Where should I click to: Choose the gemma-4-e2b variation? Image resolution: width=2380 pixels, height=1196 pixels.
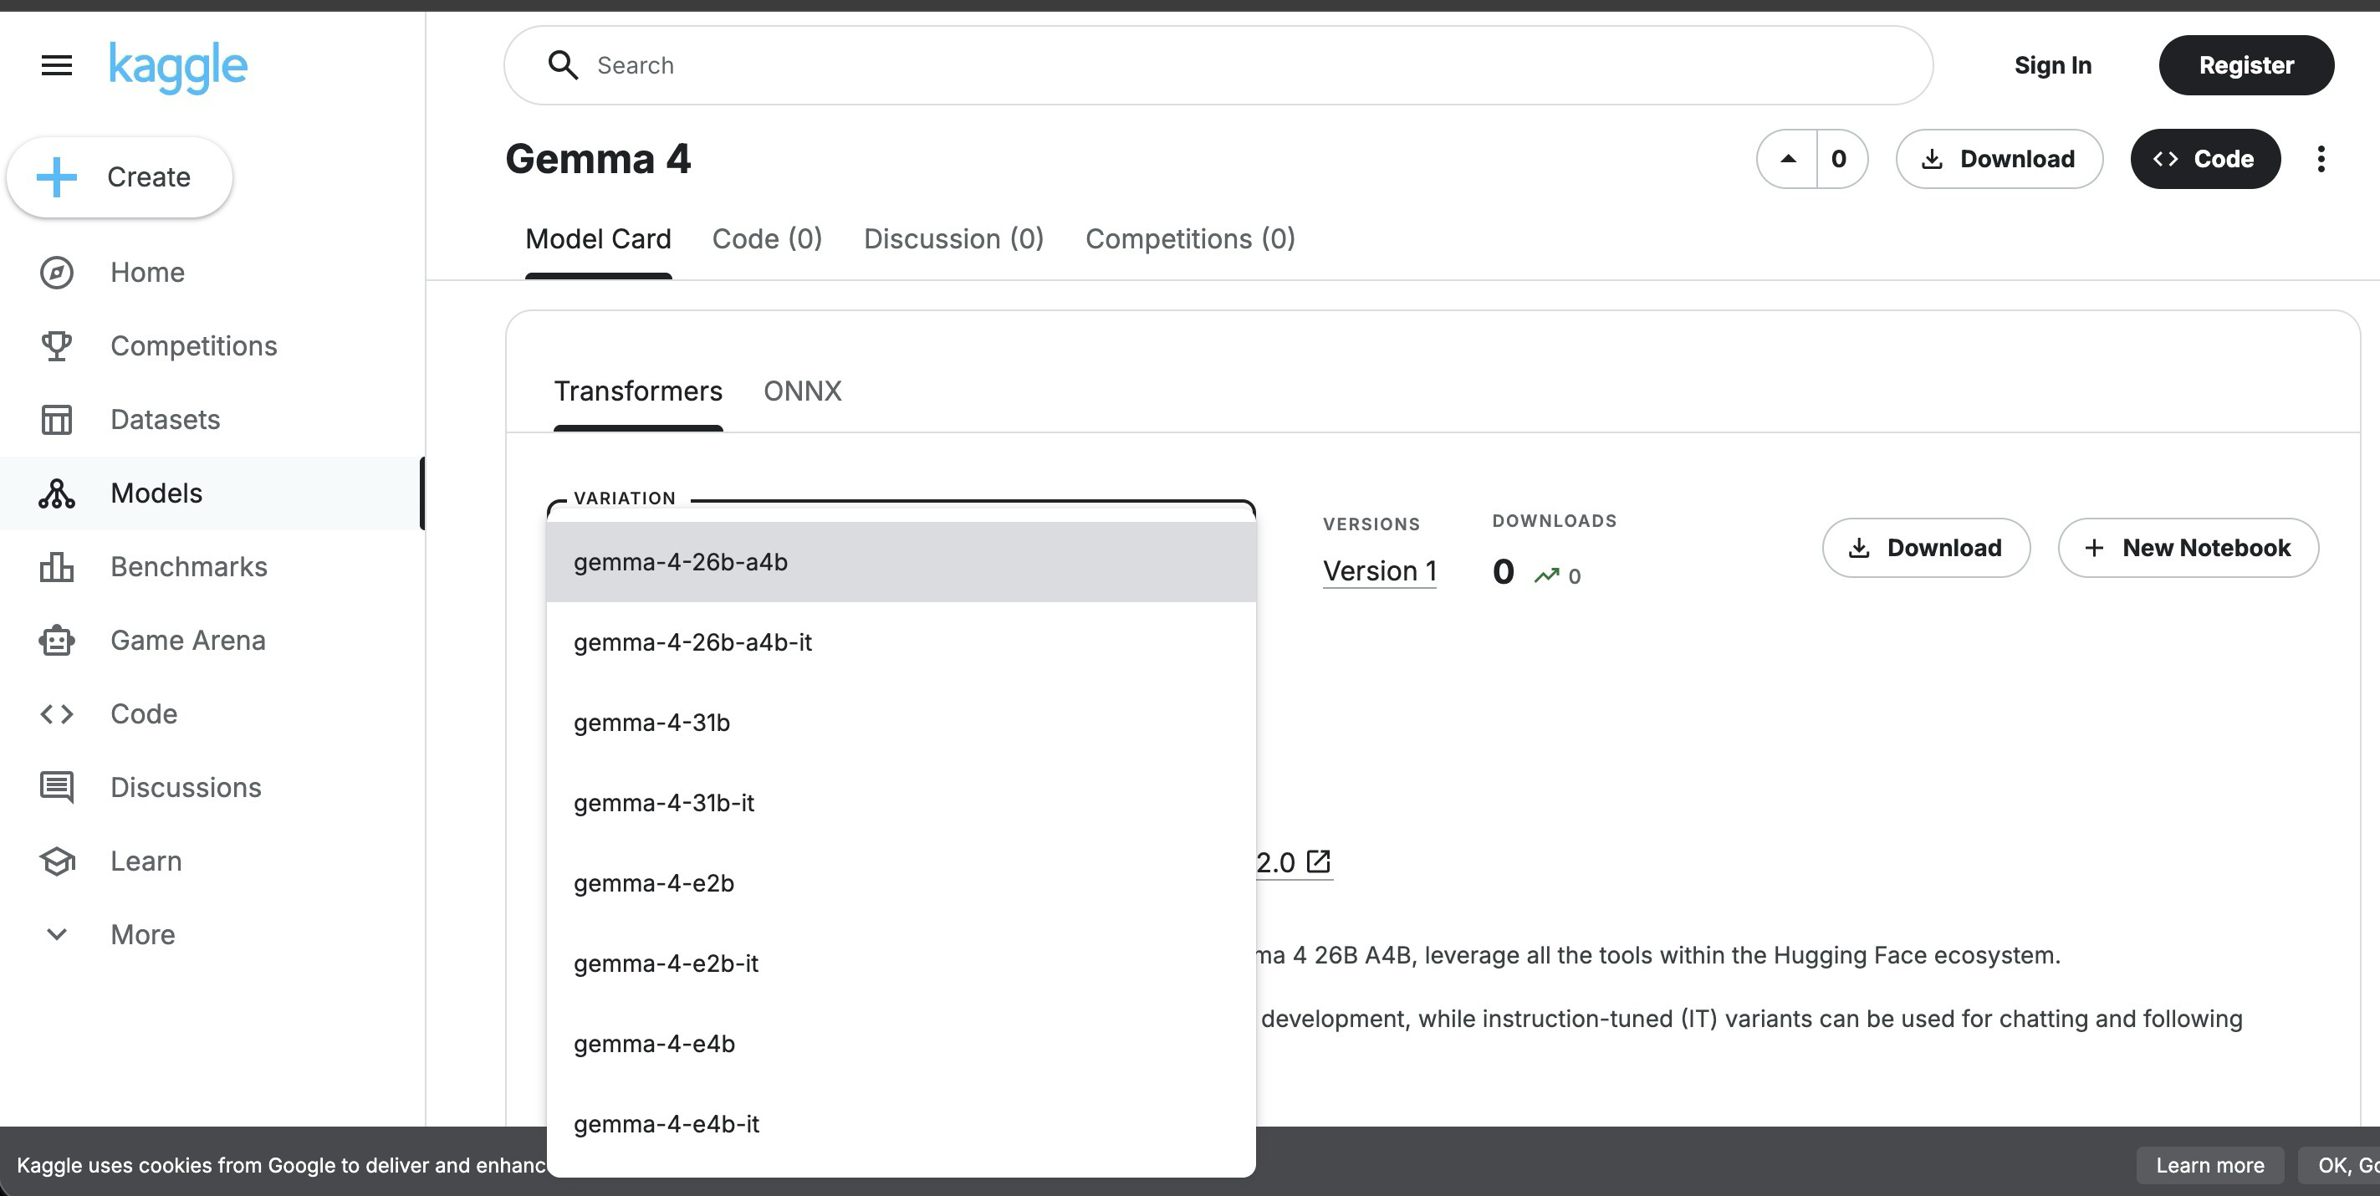901,883
